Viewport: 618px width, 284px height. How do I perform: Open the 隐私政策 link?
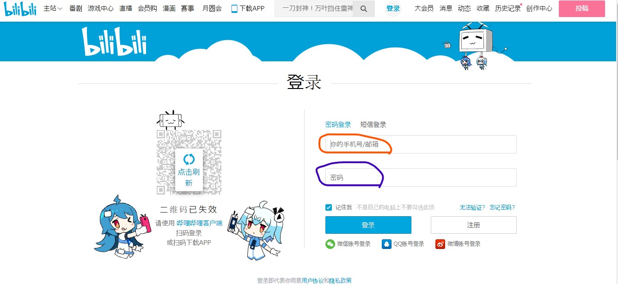[x=341, y=280]
